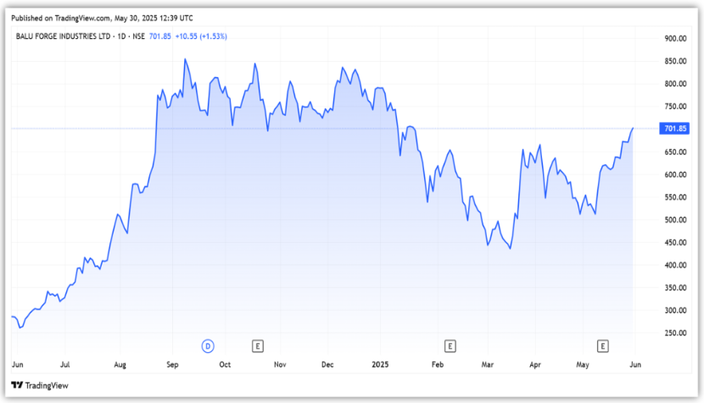Click the 350.00 label on the price axis
The height and width of the screenshot is (403, 704).
[675, 288]
